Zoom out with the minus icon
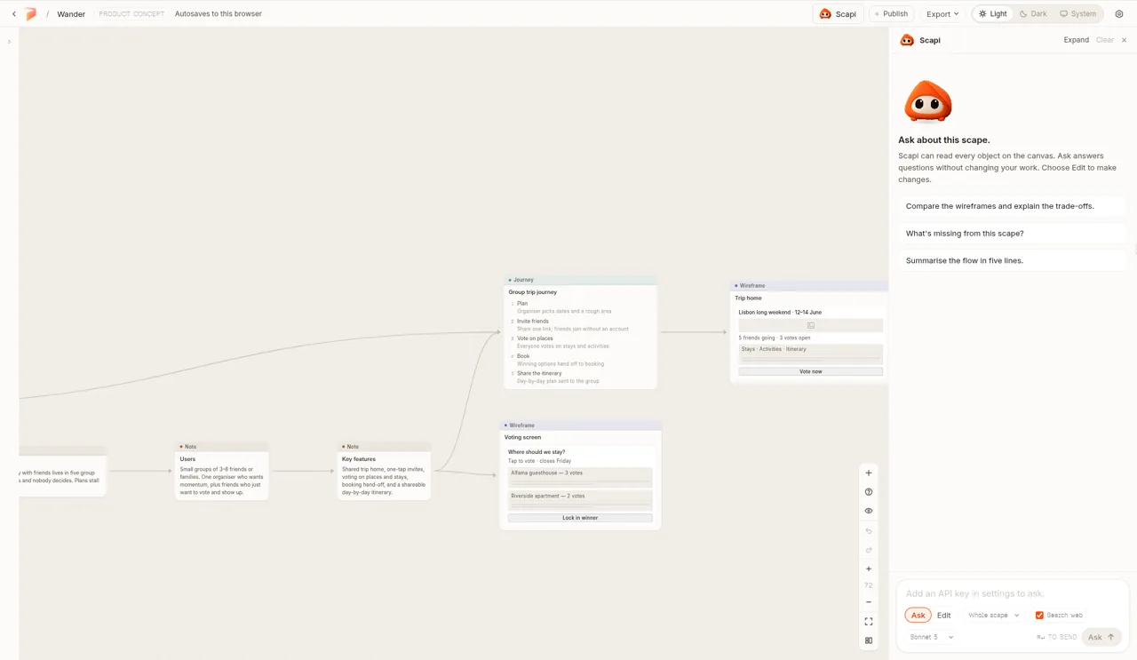This screenshot has height=660, width=1137. tap(869, 602)
